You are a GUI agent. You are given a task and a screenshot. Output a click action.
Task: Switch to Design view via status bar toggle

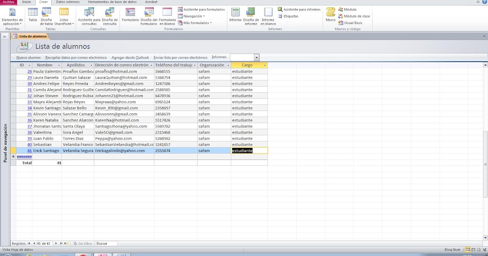(x=485, y=249)
